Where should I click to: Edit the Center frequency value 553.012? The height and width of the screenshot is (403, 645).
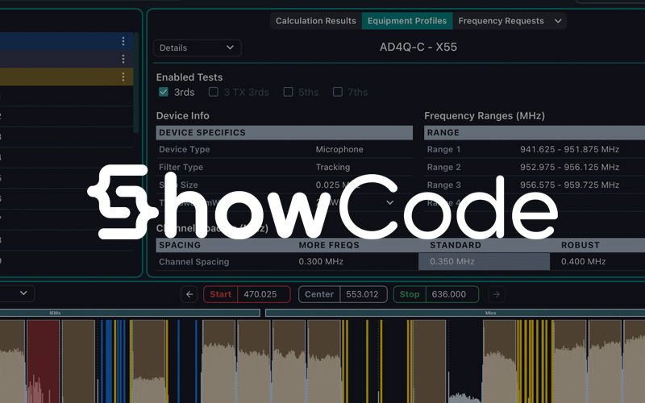363,294
